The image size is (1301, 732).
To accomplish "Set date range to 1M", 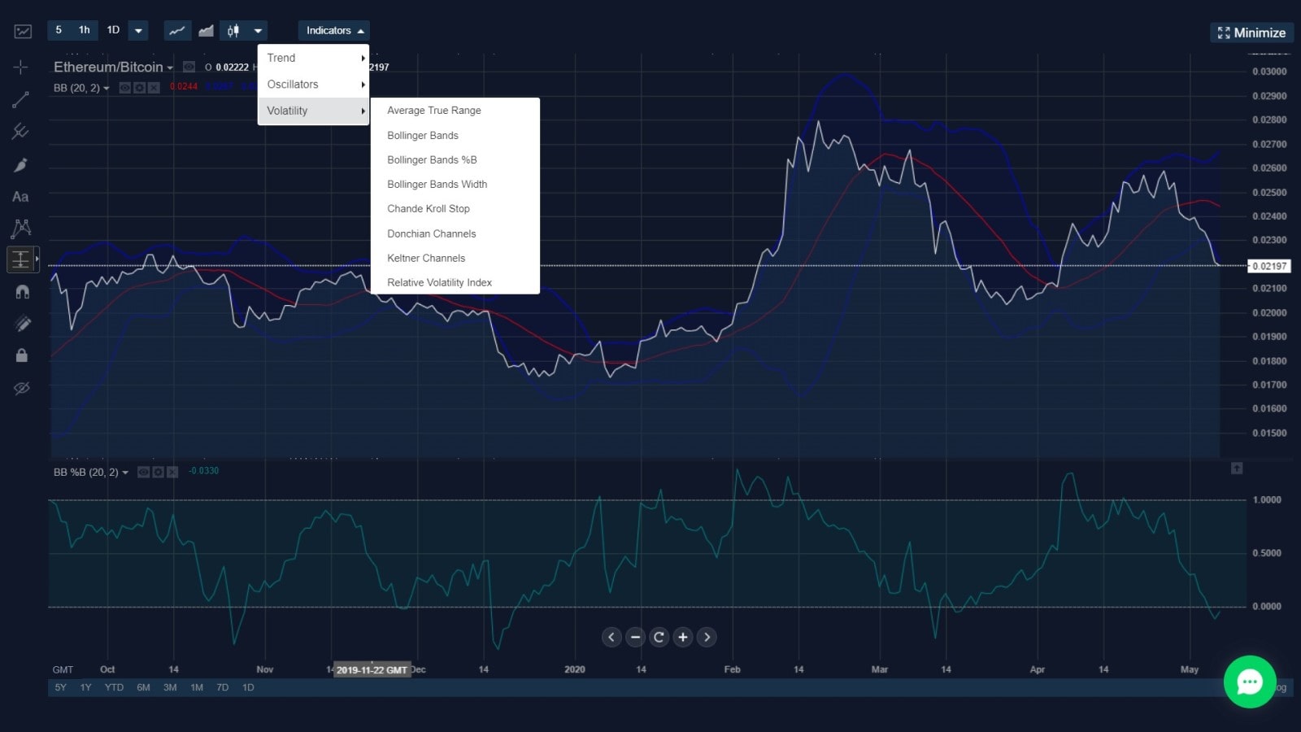I will coord(197,687).
